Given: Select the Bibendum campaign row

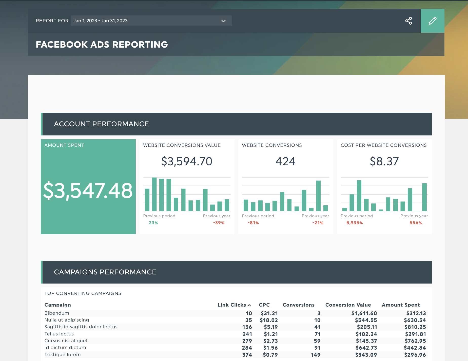Looking at the screenshot, I should (57, 313).
